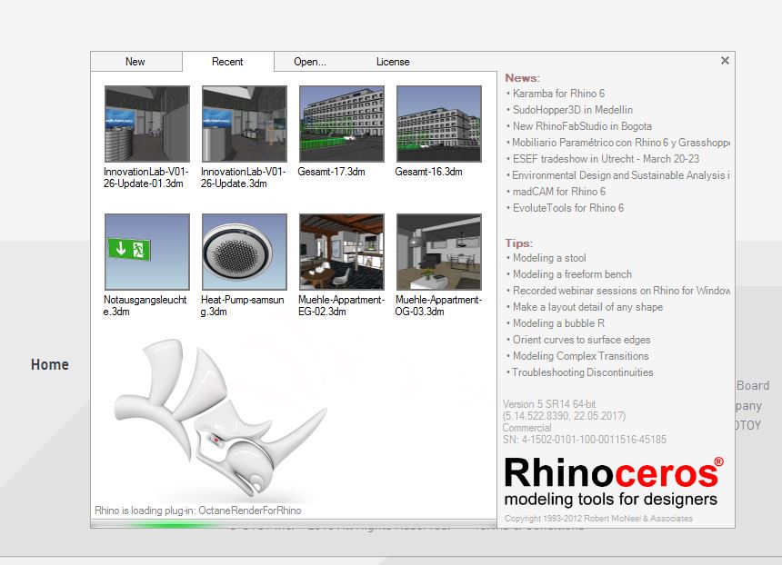Open the Modeling a freeform bench tip

click(x=572, y=274)
